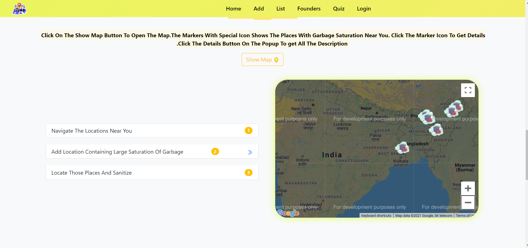
Task: Visit the Founders page
Action: tap(309, 9)
